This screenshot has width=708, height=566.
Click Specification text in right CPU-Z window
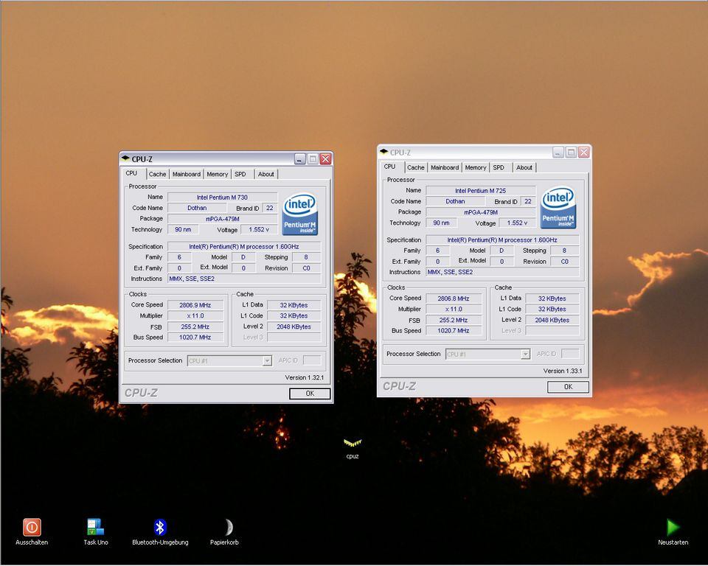(502, 240)
